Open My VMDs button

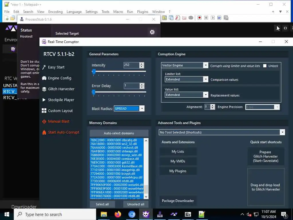pos(178,161)
